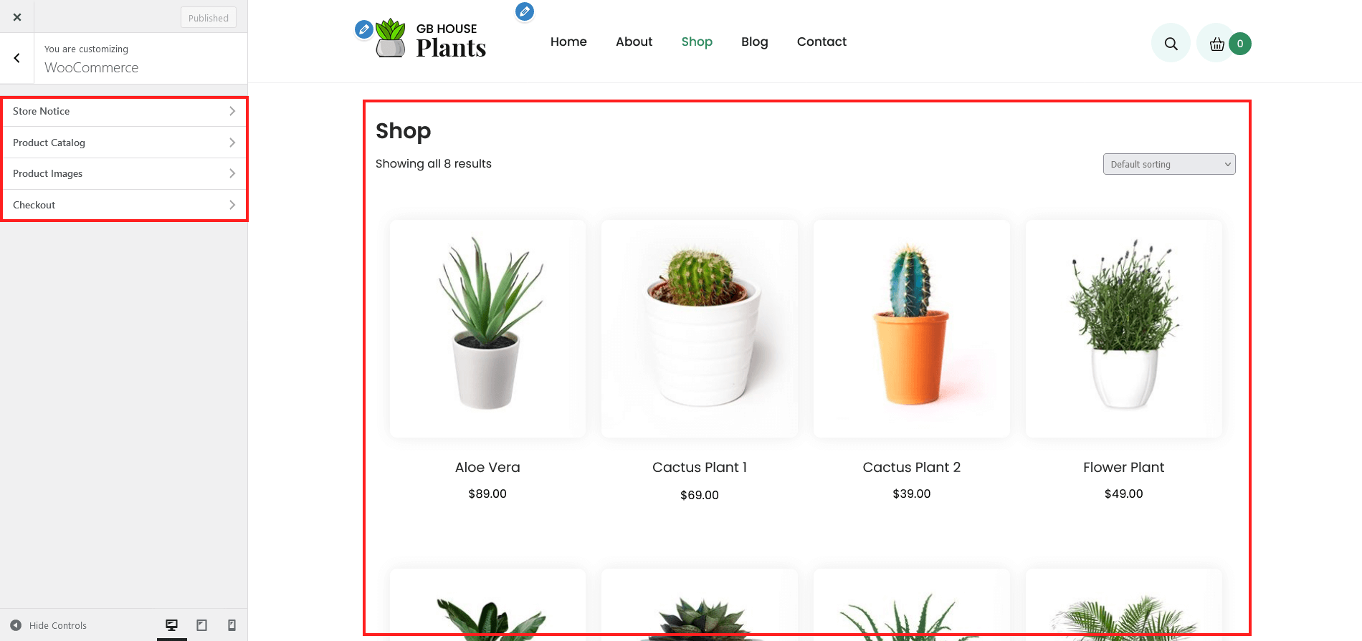Click the edit pencil beside the site logo
Viewport: 1362px width, 641px height.
pos(364,29)
